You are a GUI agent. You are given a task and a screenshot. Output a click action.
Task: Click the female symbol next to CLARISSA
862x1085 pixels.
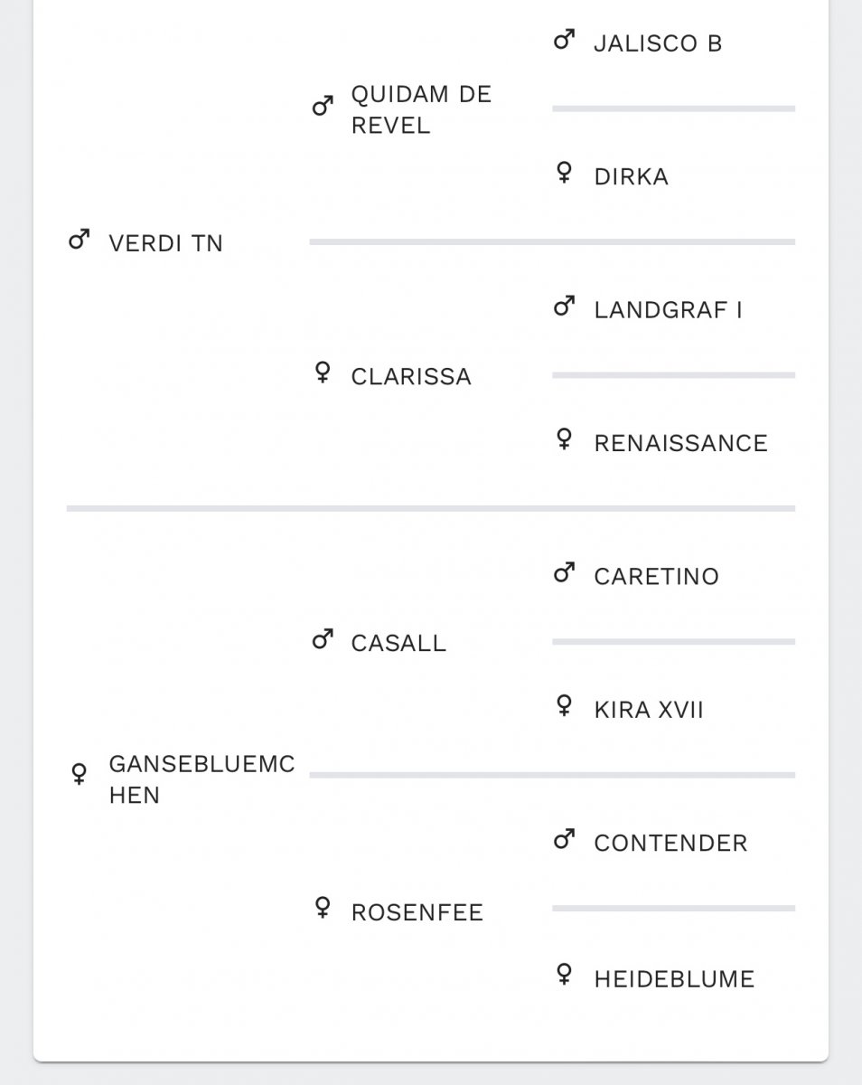[322, 373]
